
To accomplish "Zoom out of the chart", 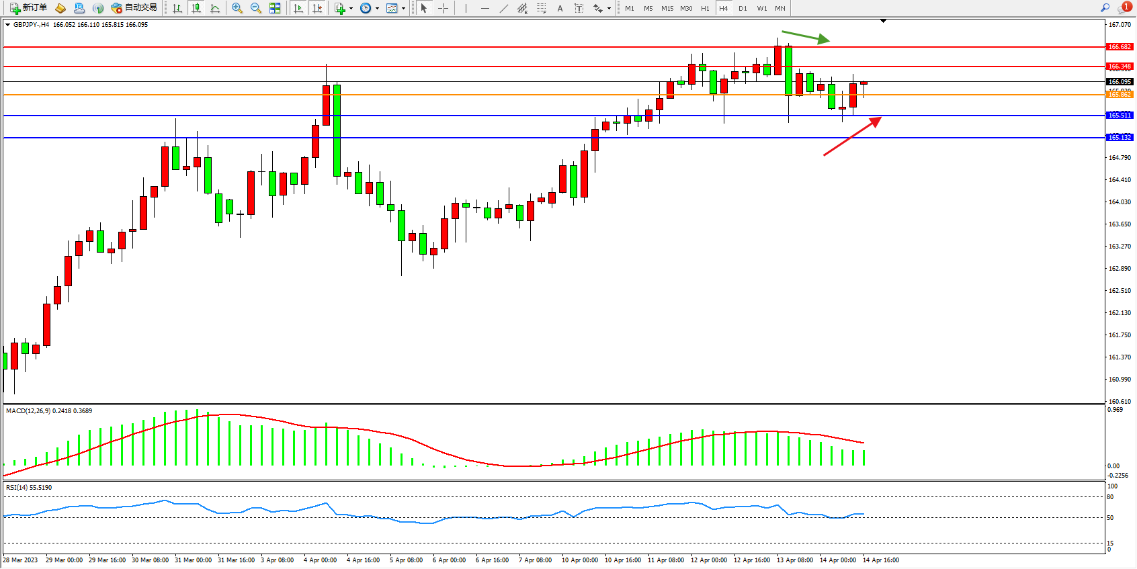I will coord(256,8).
